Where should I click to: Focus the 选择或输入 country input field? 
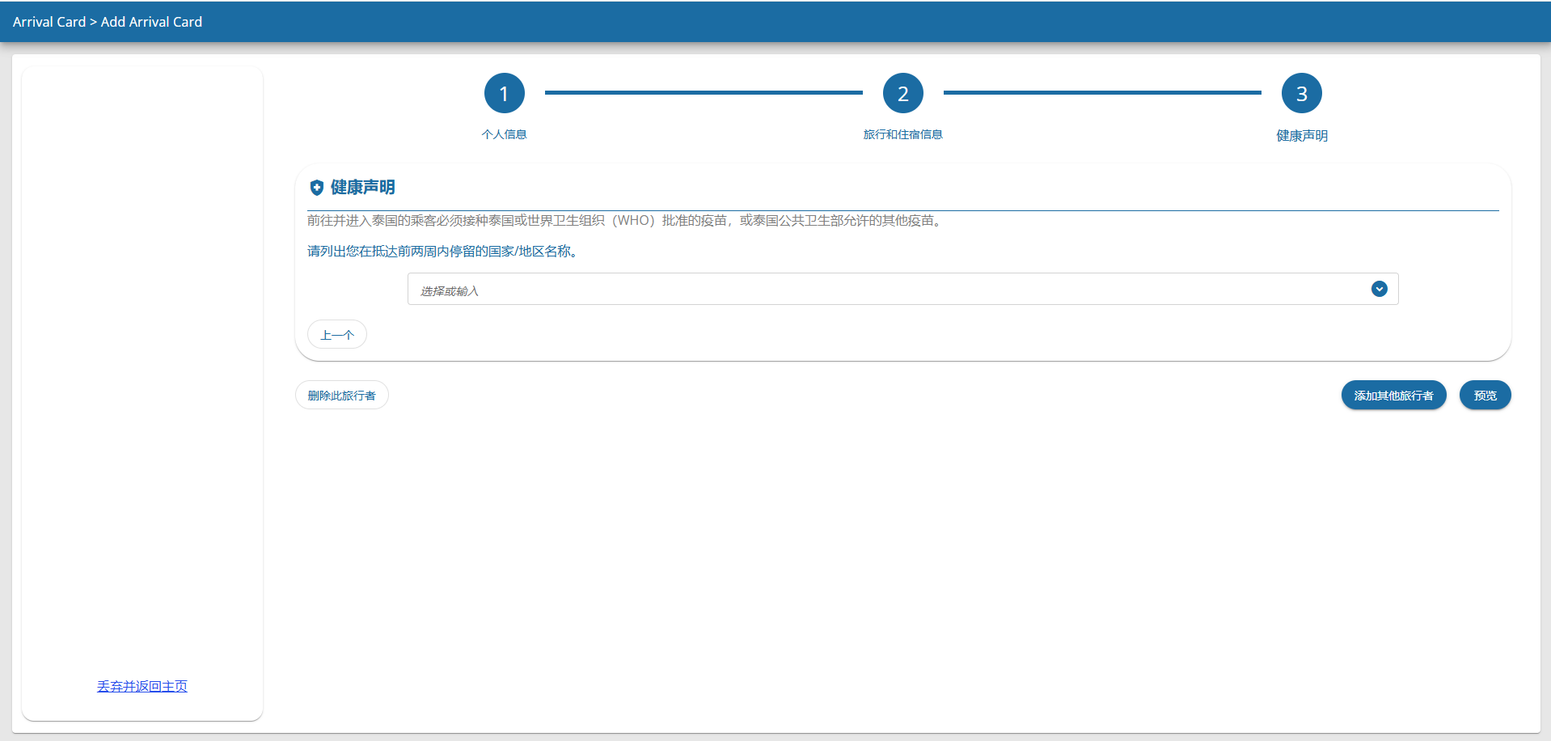(881, 290)
